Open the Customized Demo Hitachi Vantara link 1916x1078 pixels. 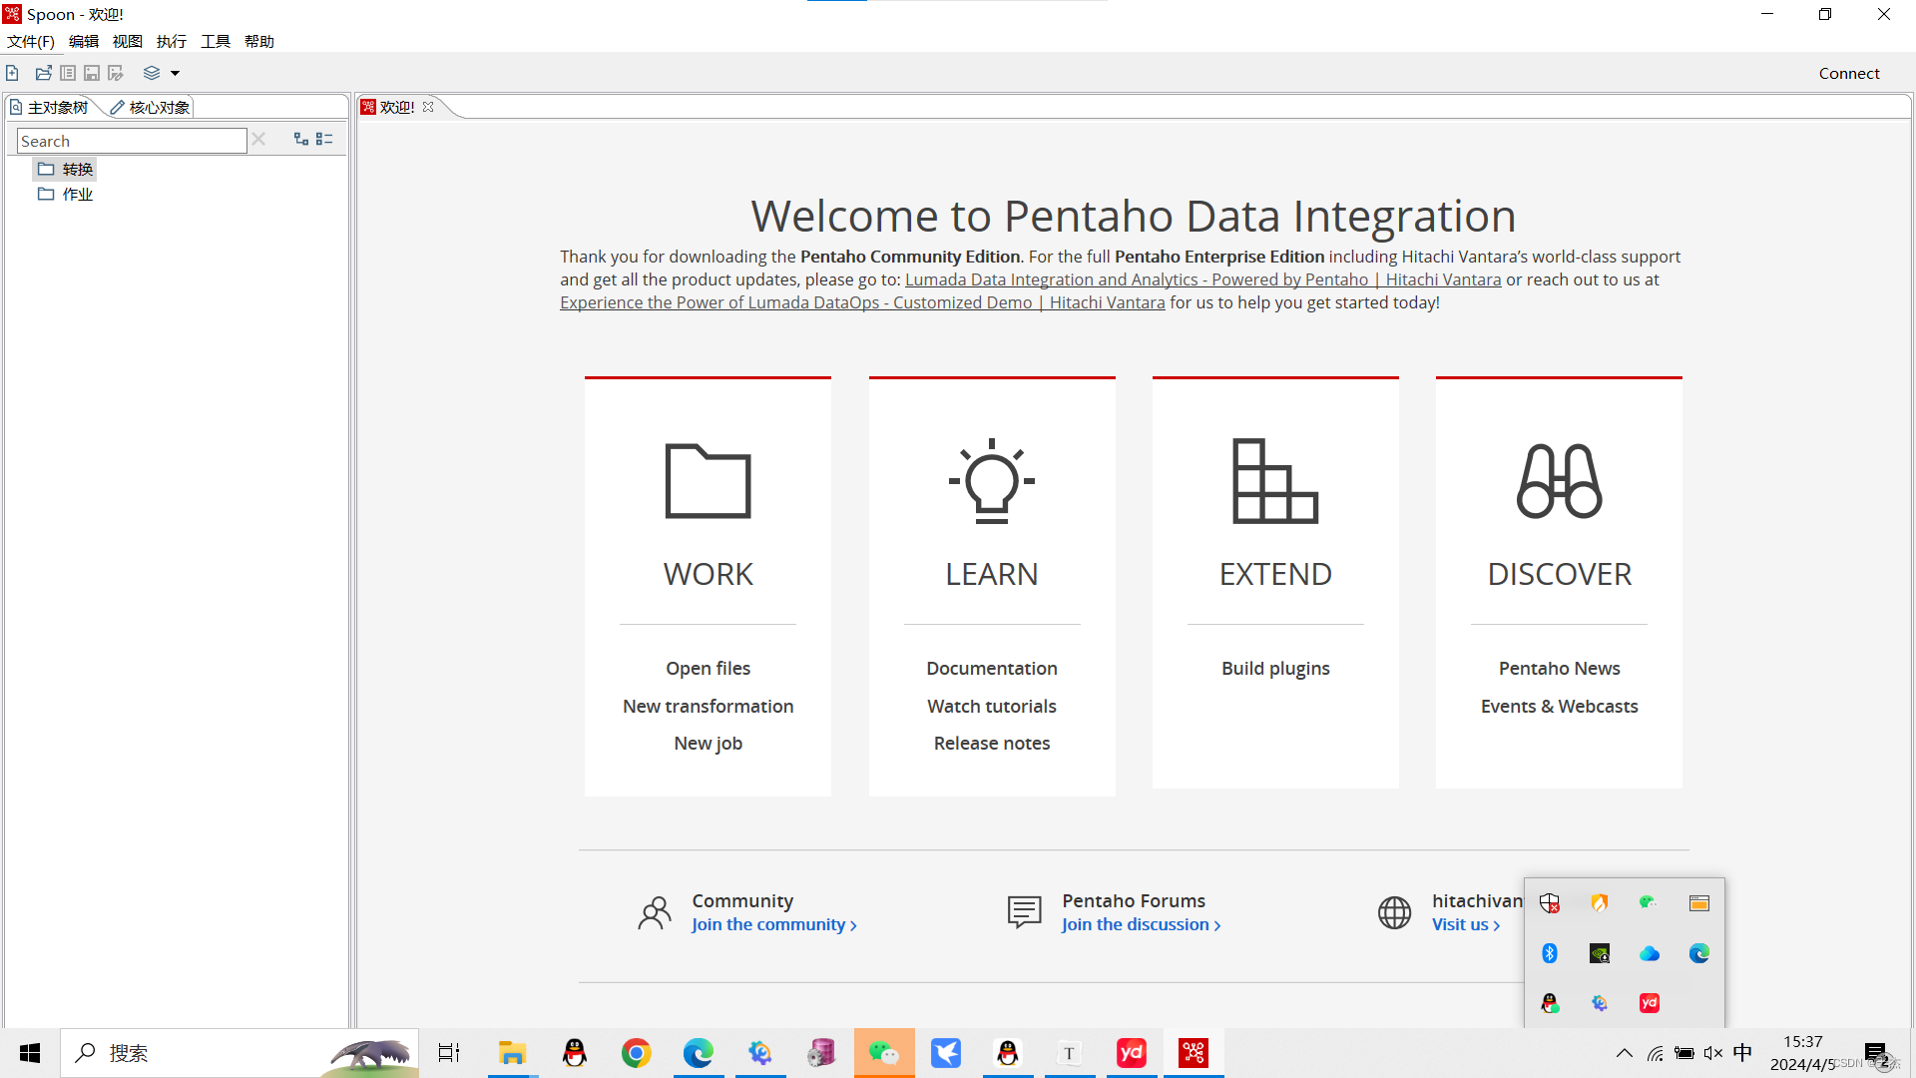(x=862, y=302)
